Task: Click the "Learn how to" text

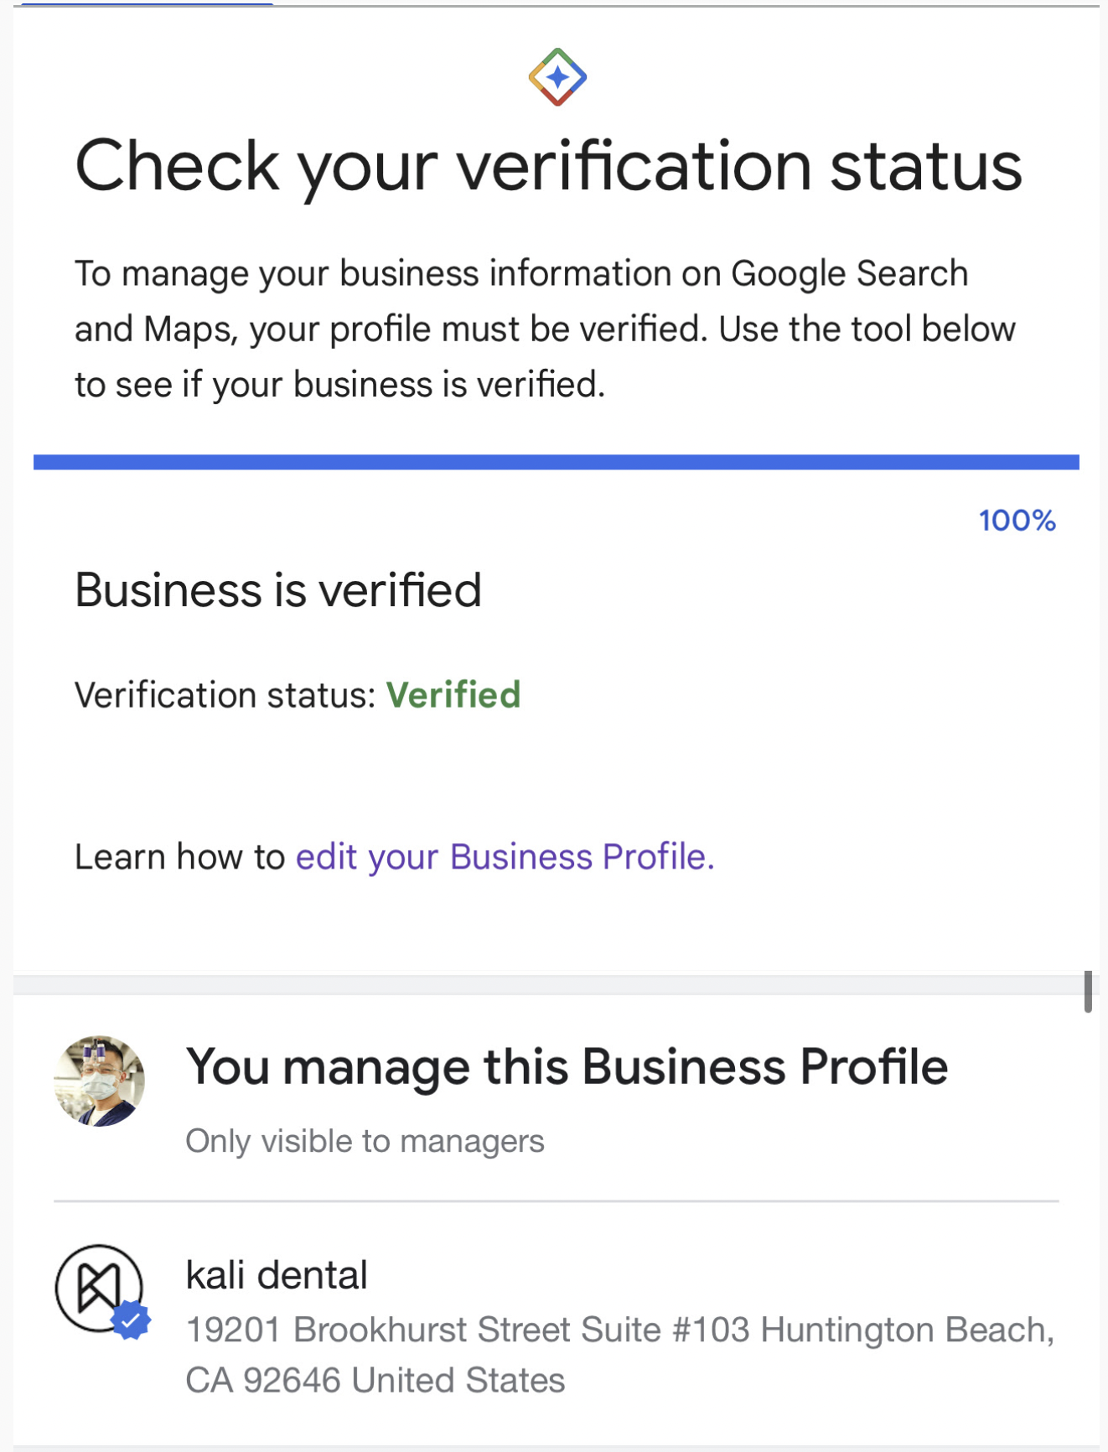Action: (x=180, y=857)
